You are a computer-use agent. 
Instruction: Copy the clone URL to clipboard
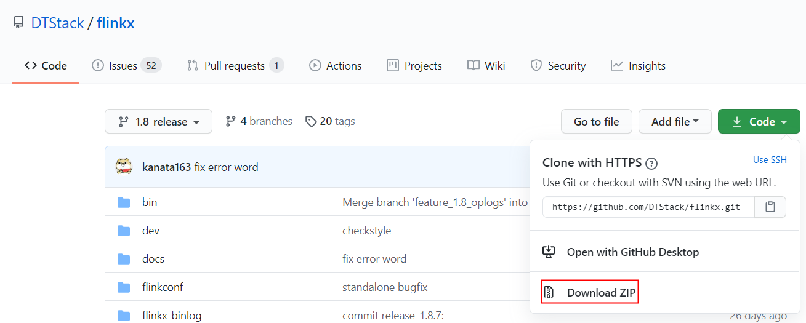770,207
